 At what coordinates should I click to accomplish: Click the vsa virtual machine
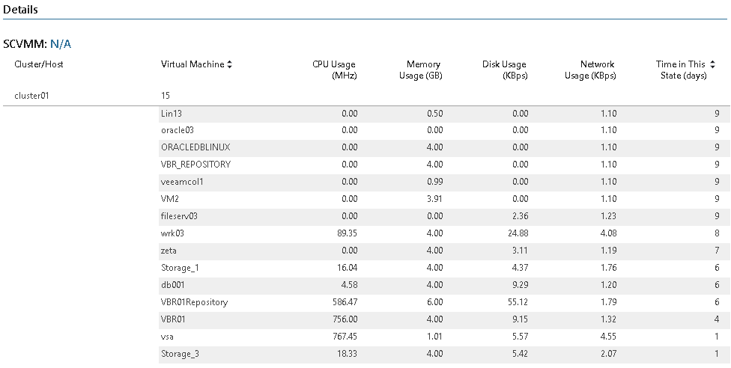pyautogui.click(x=167, y=337)
